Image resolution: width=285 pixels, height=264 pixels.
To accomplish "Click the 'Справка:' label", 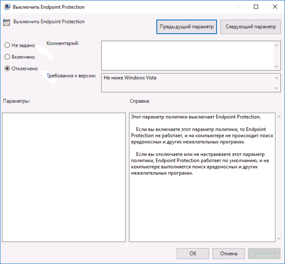I will point(140,101).
